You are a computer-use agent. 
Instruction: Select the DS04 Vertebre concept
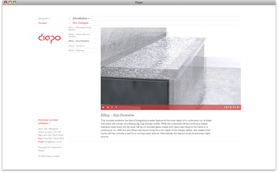click(x=77, y=46)
